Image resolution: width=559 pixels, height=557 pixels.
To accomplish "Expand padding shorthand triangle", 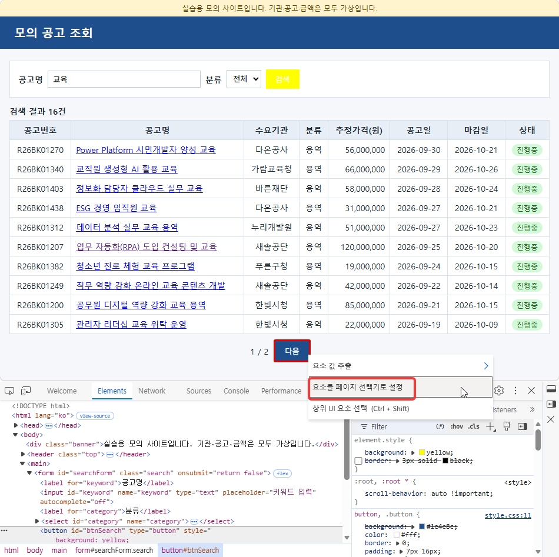I will (401, 551).
